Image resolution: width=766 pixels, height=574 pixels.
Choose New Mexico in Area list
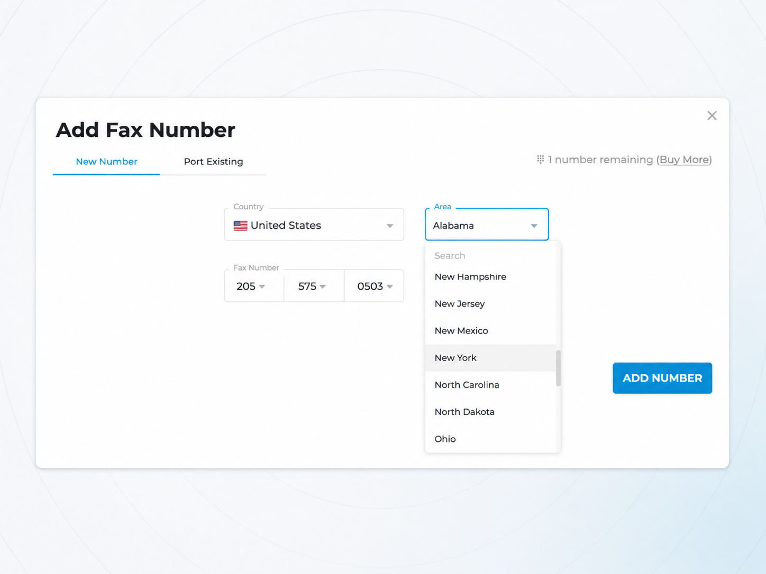click(491, 331)
